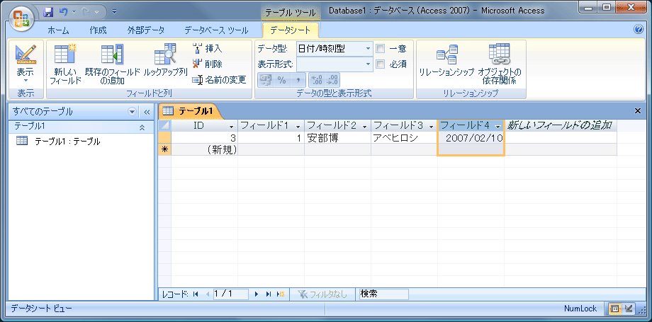Click 名前の変更 to rename field
Screen dimensions: 652x322
click(x=219, y=80)
